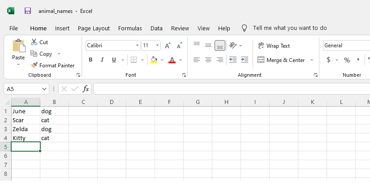Align text right
Image resolution: width=370 pixels, height=186 pixels.
point(220,60)
